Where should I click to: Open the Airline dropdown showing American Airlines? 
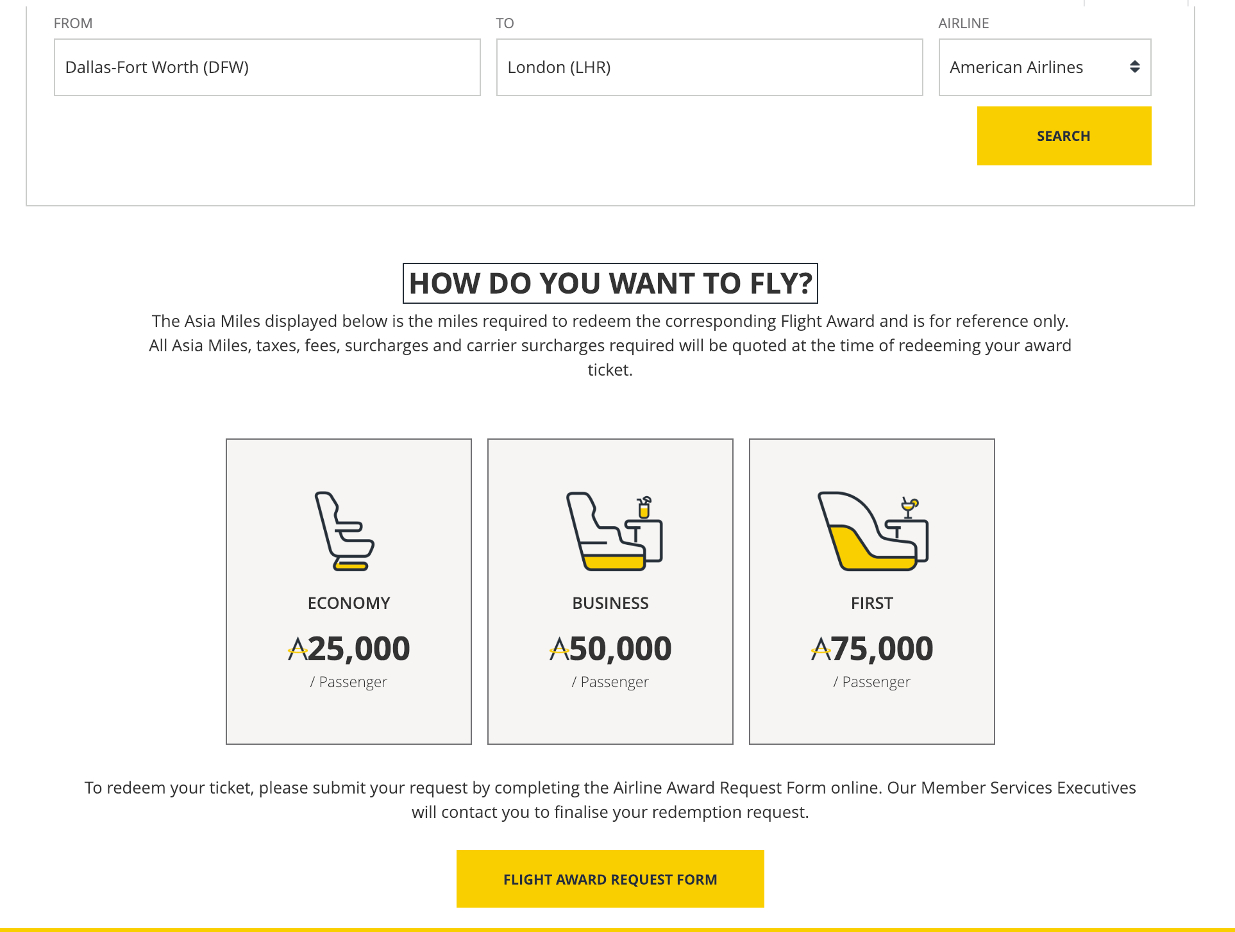1044,67
